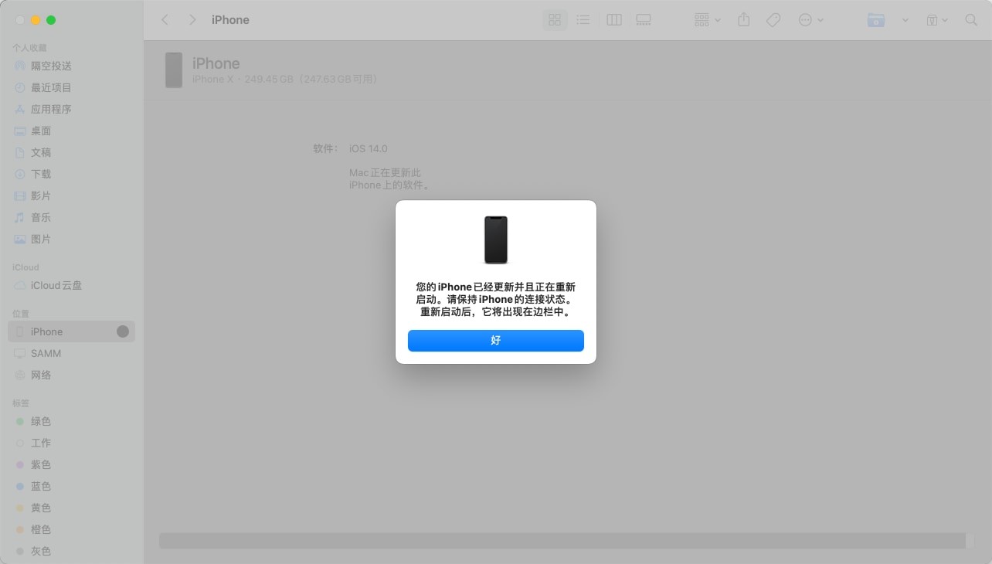
Task: Click the Mac正在更新此 status text
Action: point(389,179)
